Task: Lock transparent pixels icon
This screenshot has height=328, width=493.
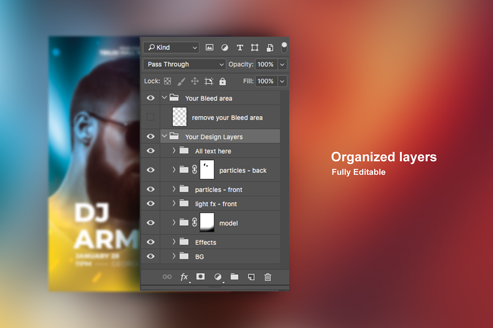Action: 168,81
